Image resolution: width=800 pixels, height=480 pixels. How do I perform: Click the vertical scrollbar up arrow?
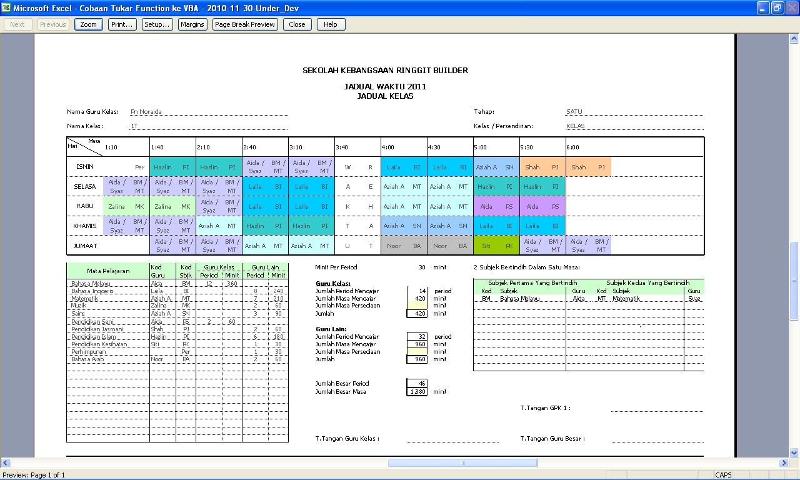794,39
